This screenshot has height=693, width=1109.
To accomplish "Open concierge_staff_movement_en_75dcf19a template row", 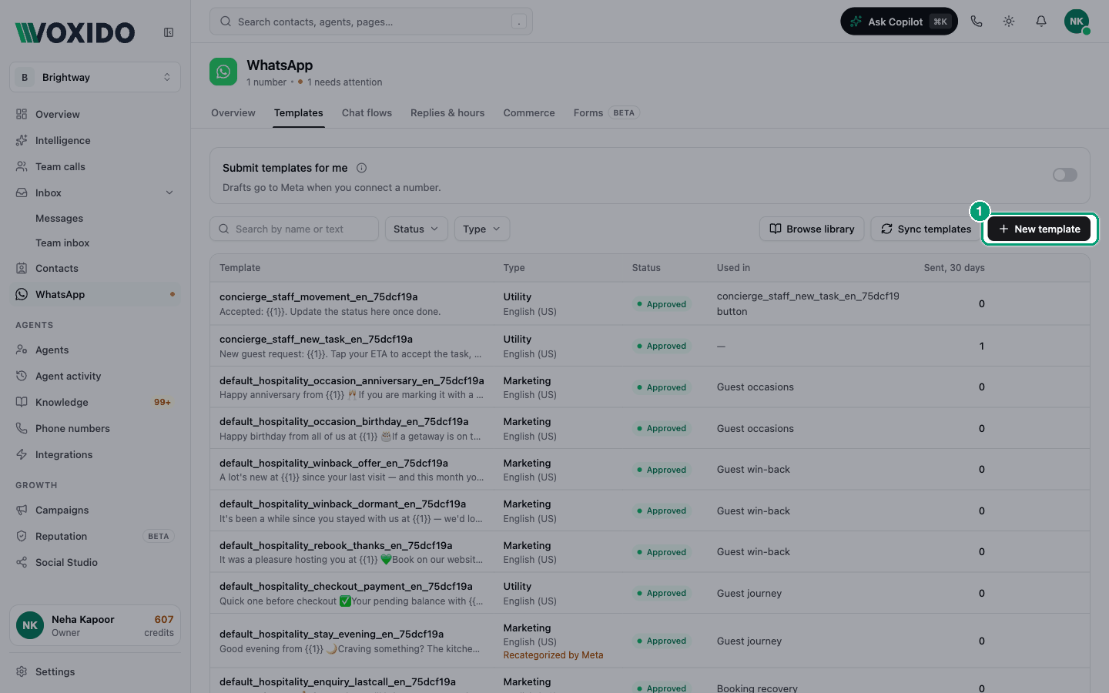I will coord(649,303).
